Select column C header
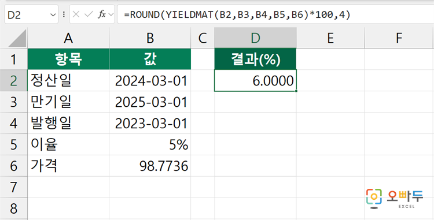434x220 pixels. pyautogui.click(x=203, y=38)
